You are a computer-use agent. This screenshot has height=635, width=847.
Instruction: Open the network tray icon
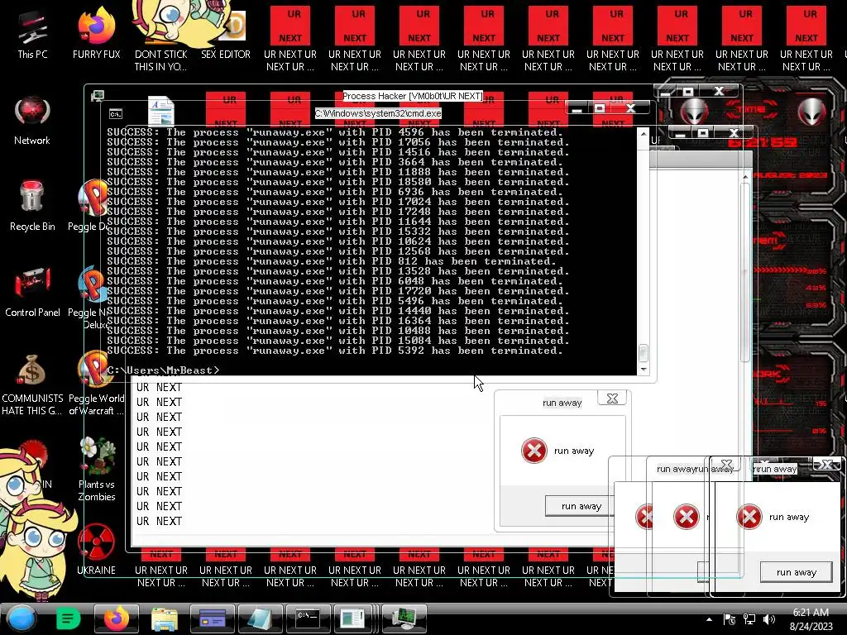click(x=749, y=619)
